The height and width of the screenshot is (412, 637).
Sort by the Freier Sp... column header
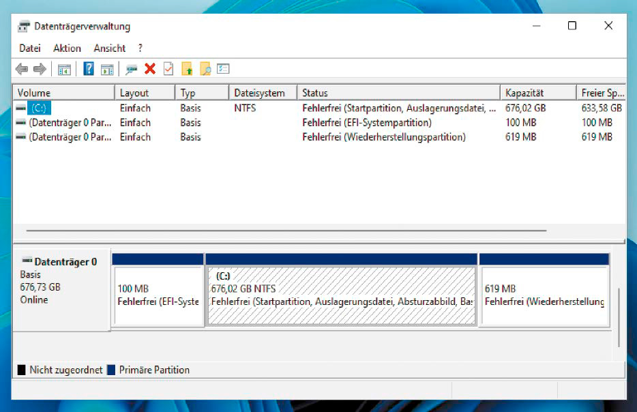(602, 93)
